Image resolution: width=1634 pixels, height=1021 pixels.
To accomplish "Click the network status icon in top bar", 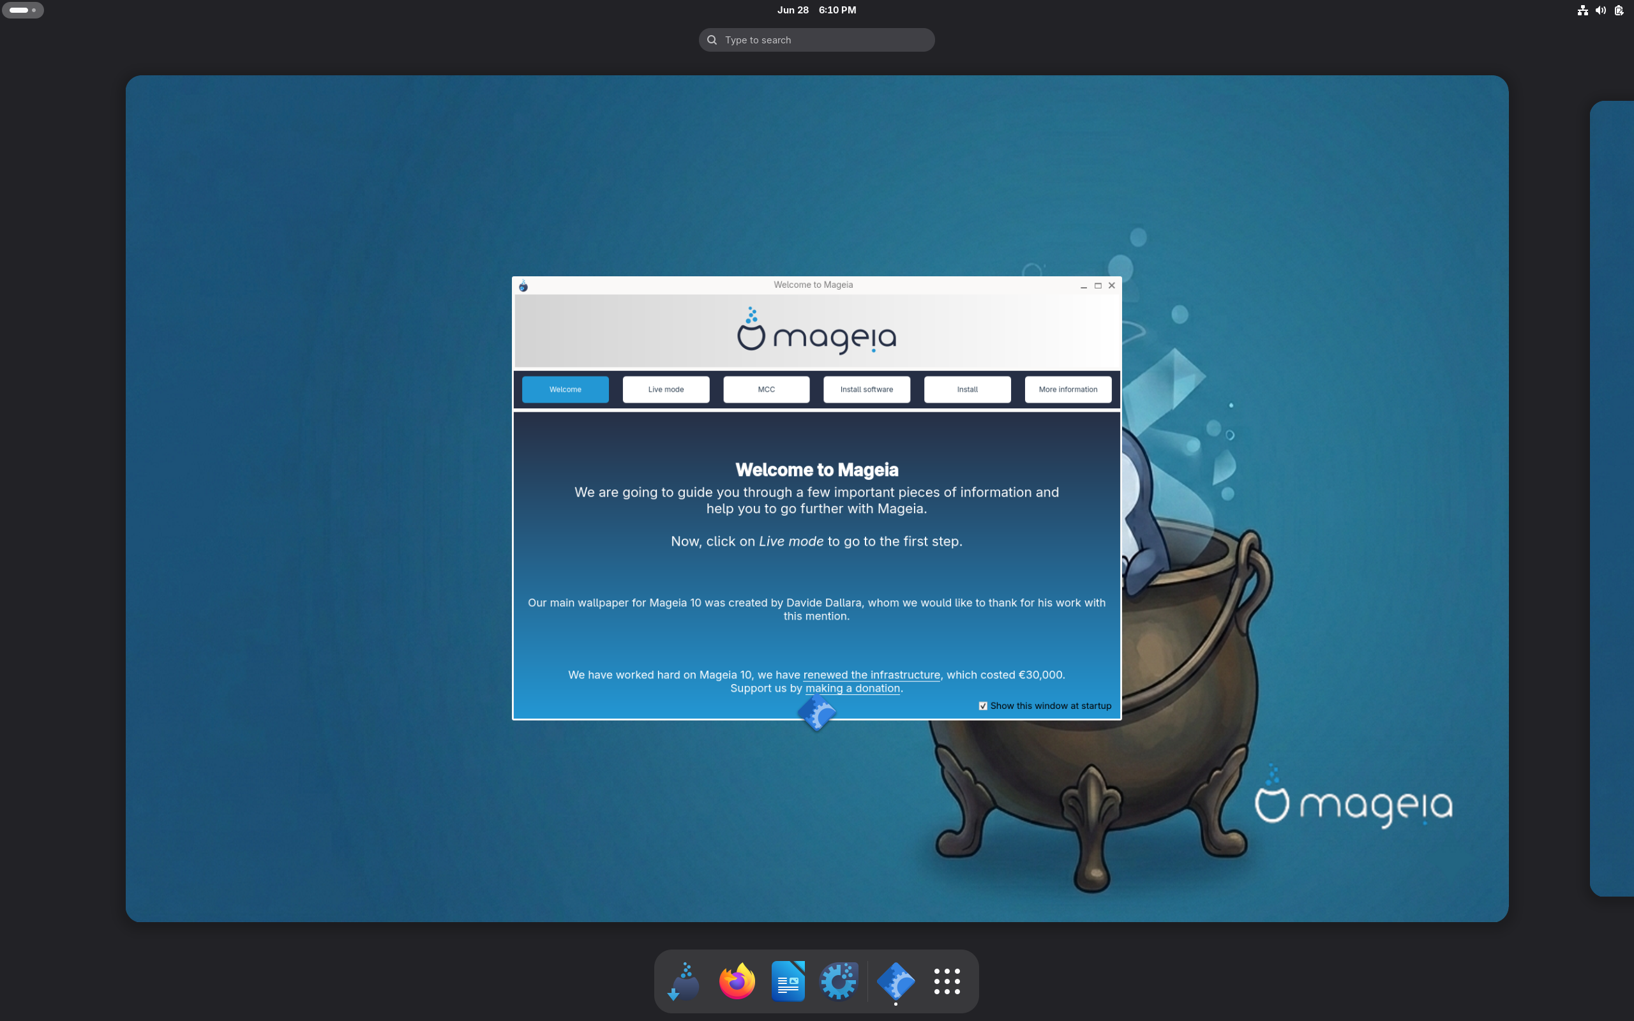I will point(1582,10).
